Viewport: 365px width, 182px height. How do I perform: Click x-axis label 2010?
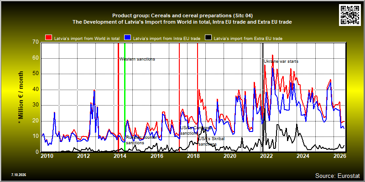(47, 156)
